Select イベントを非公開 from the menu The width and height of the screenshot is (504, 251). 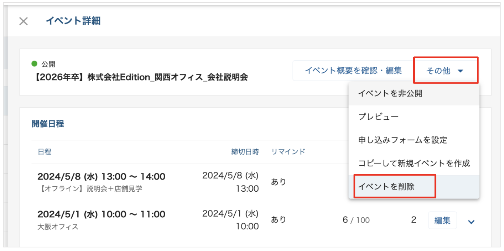coord(390,94)
